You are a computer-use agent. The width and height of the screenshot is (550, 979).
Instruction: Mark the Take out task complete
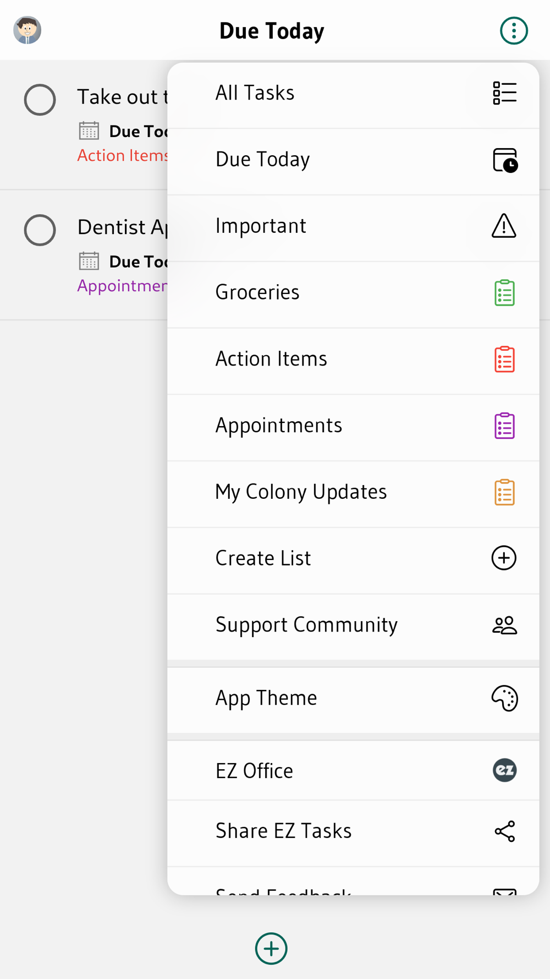coord(40,100)
